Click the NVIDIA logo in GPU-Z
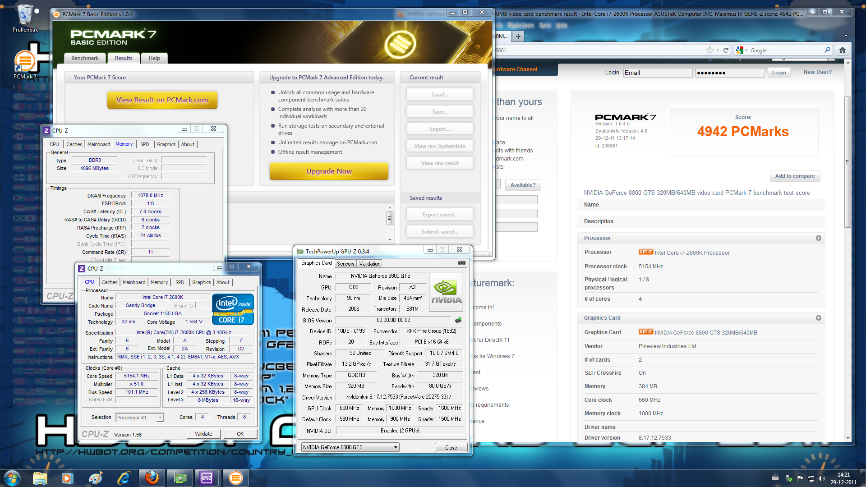The image size is (866, 487). click(x=446, y=292)
